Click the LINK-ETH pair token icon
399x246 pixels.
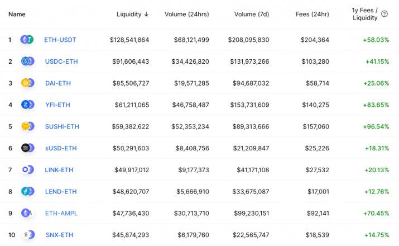coord(27,169)
